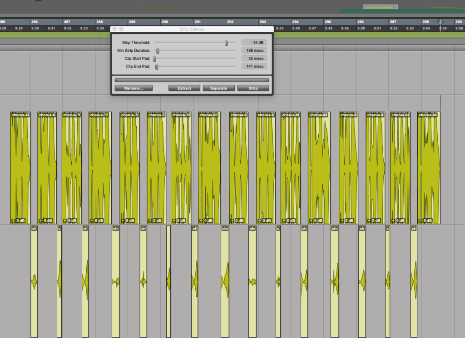Click the 9:56 mark in the time ruler

point(459,29)
